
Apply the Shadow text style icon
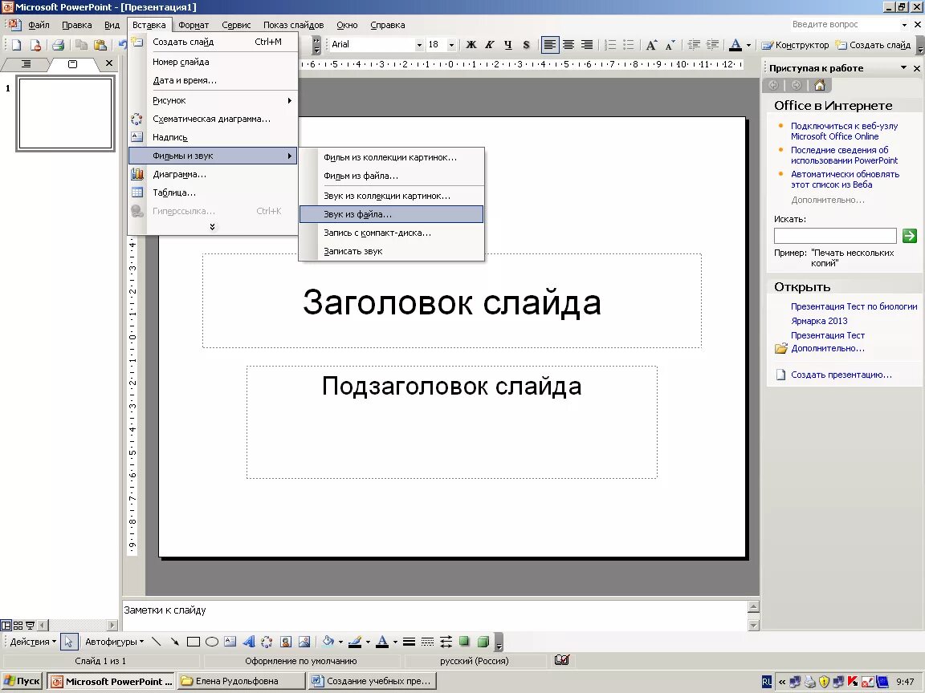[525, 45]
